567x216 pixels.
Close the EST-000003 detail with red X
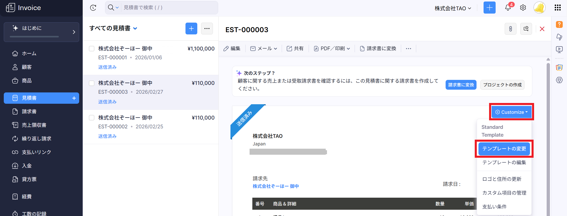click(542, 29)
